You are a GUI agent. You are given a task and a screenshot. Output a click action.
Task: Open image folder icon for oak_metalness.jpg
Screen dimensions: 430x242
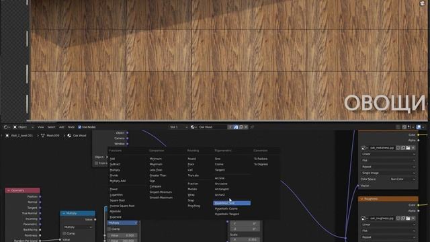click(x=408, y=148)
